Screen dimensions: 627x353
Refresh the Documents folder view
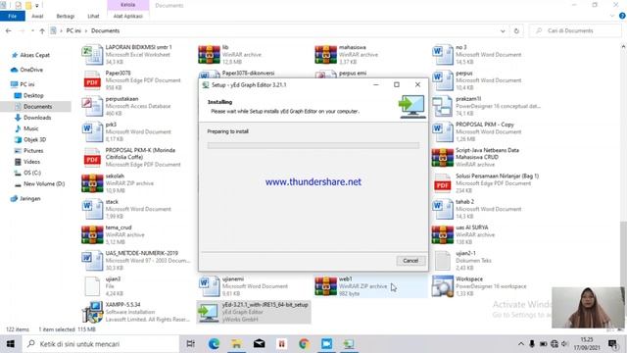[x=516, y=30]
